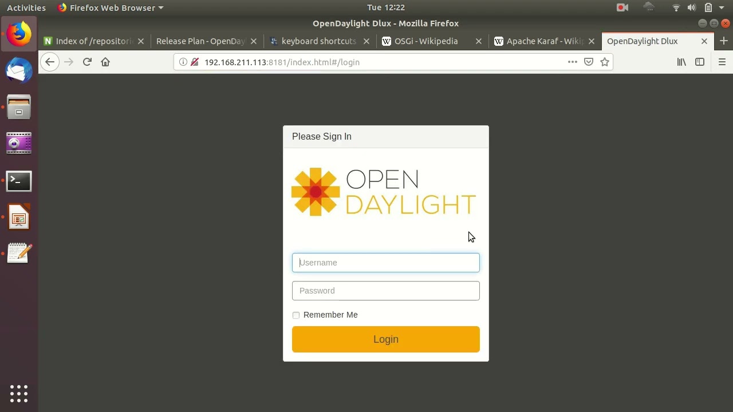Open the volume icon in the top bar
The height and width of the screenshot is (412, 733).
tap(692, 7)
